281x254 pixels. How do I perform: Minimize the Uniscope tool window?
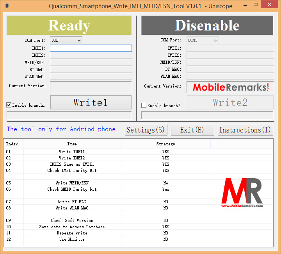(x=245, y=5)
